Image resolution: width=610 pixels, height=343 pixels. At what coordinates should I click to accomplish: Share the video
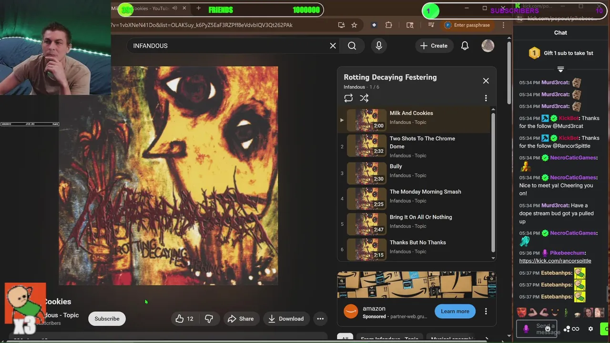click(241, 319)
